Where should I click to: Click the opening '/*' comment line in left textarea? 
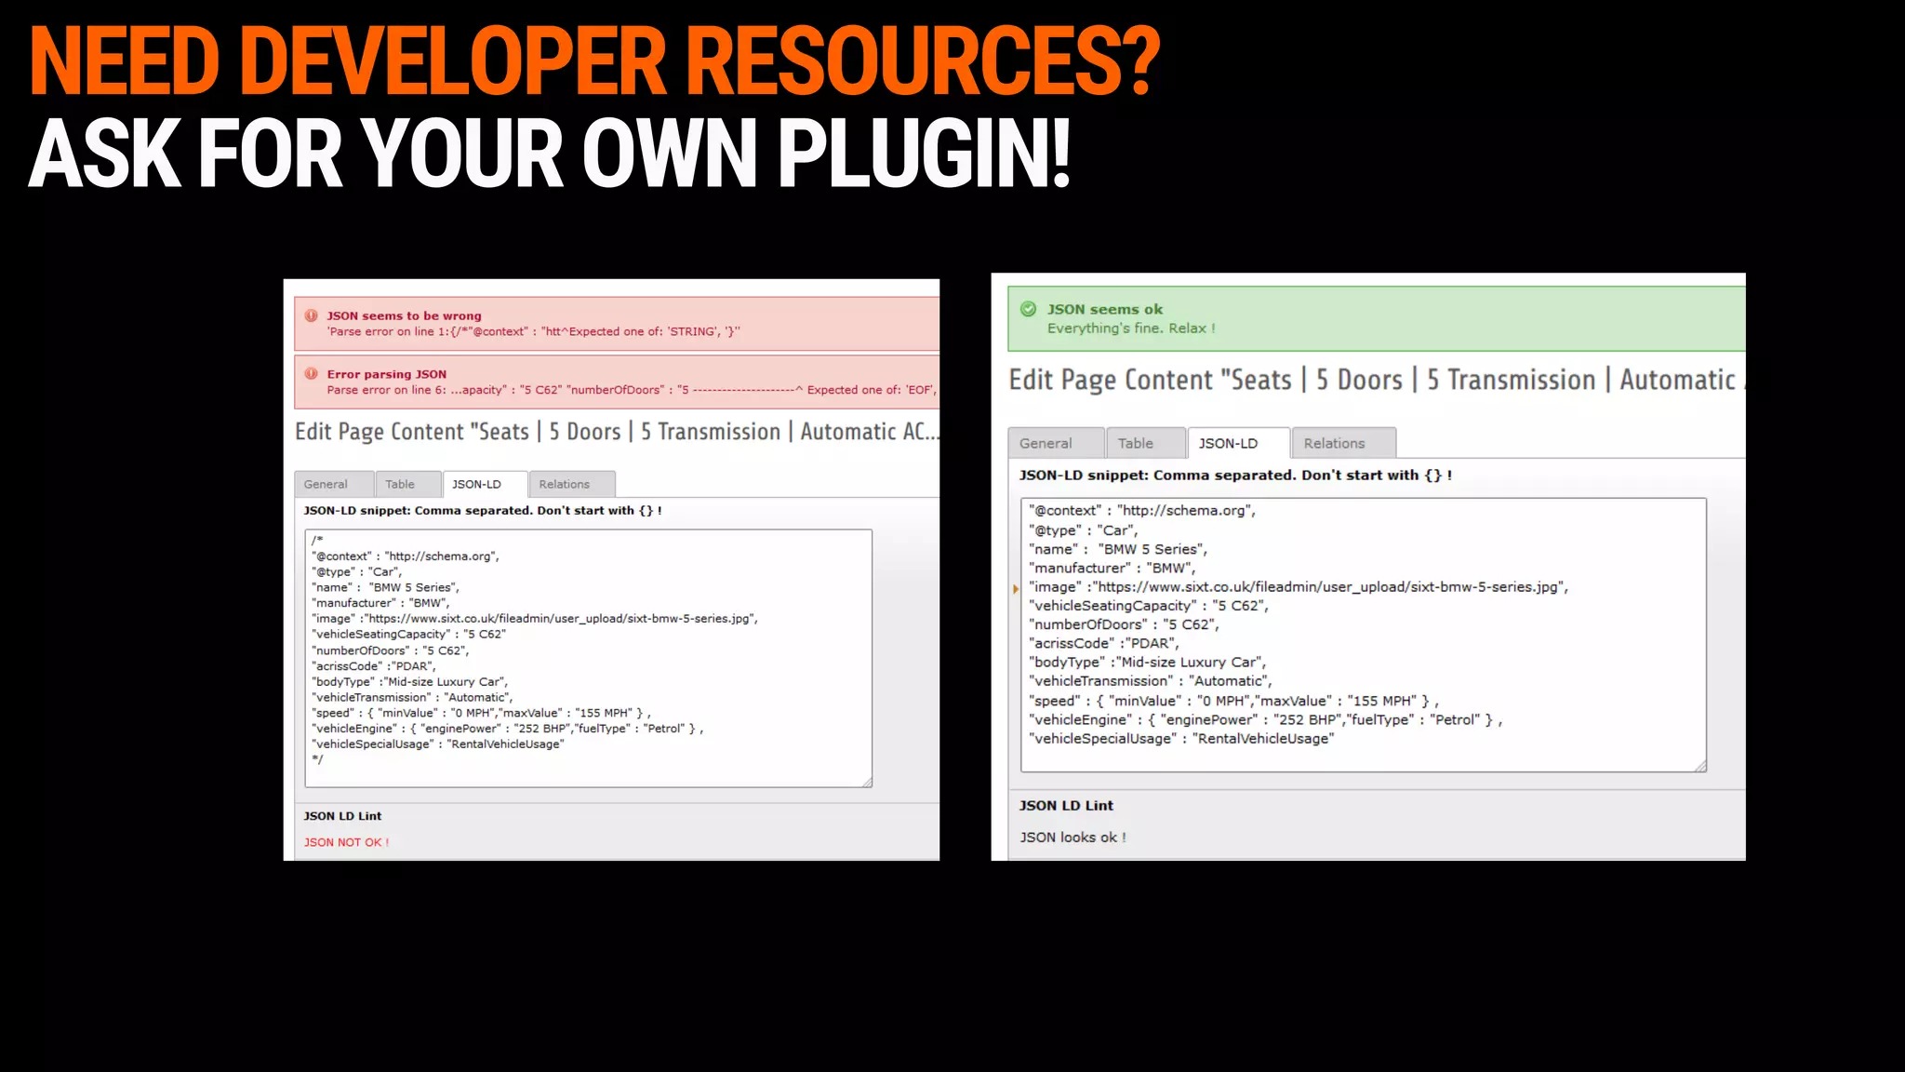[317, 541]
